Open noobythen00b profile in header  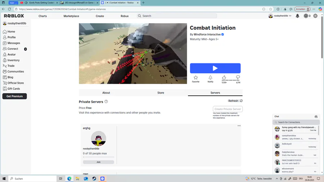point(280,16)
